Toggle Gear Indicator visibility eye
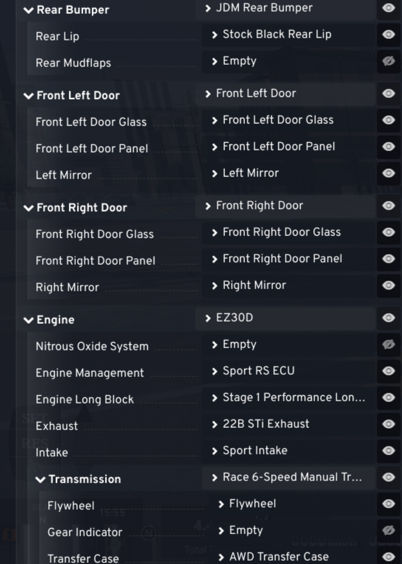Screen dimensions: 402x564 (388, 530)
